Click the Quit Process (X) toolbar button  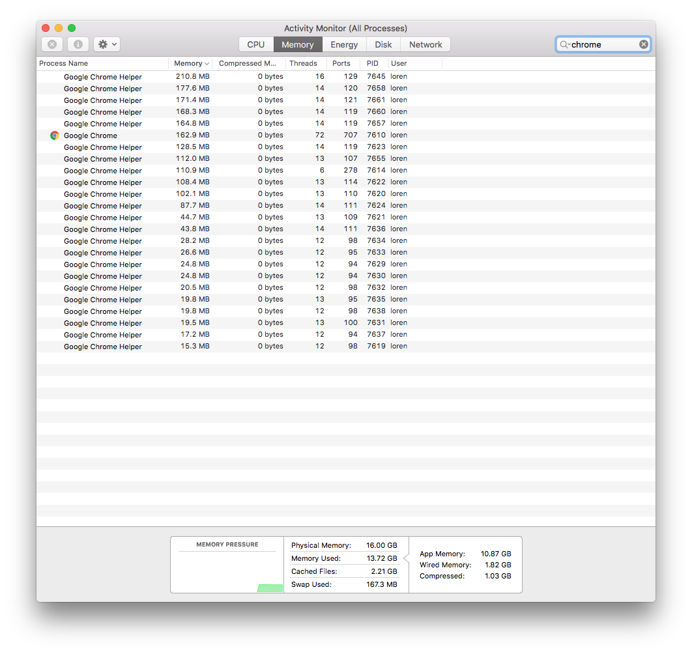tap(52, 44)
